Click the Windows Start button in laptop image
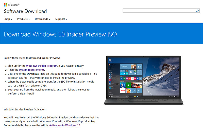 pyautogui.click(x=109, y=97)
